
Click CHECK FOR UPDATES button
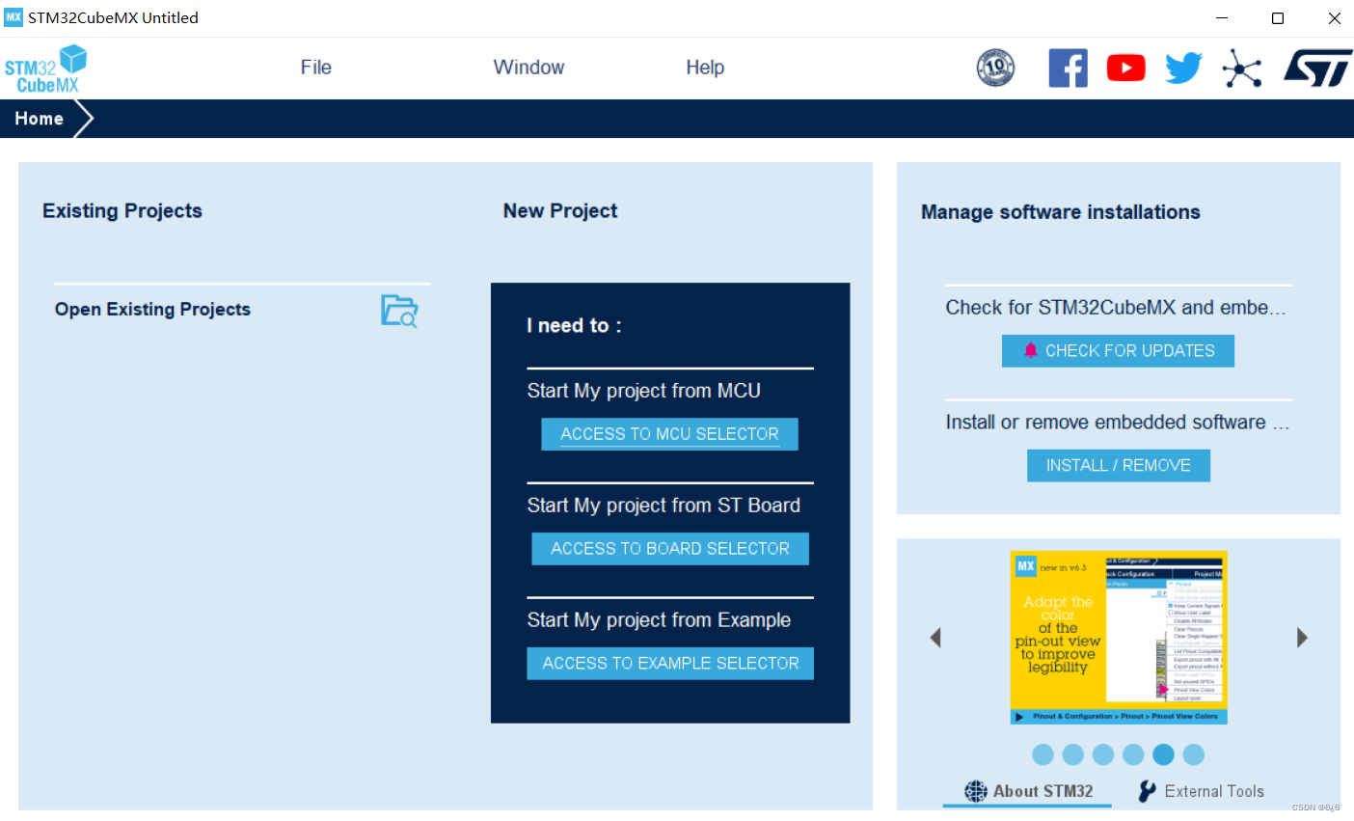1118,351
